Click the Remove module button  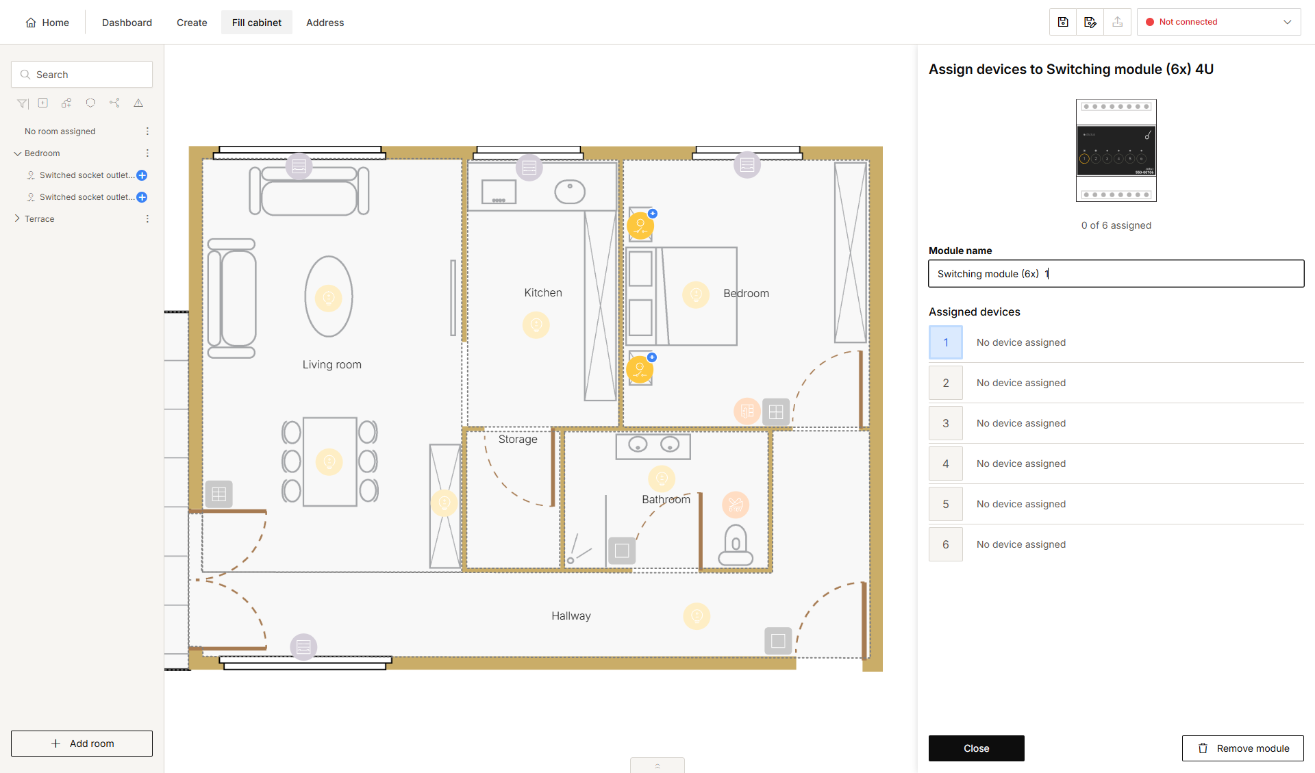pos(1243,748)
